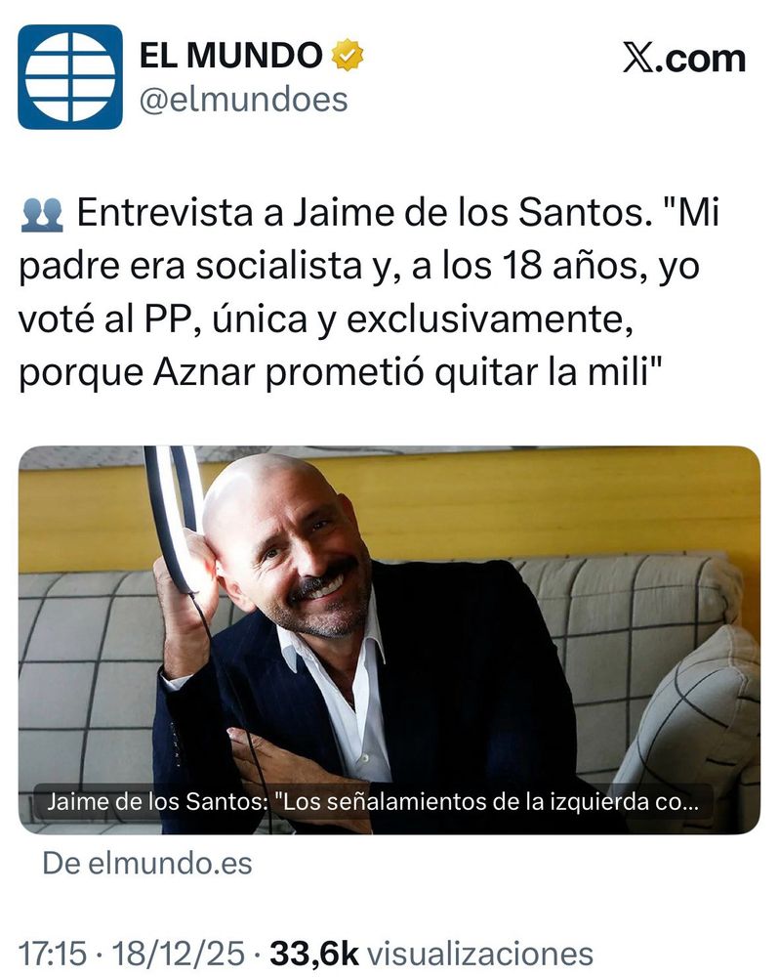779x977 pixels.
Task: Follow the 'De elmundo.es' source link
Action: point(147,864)
